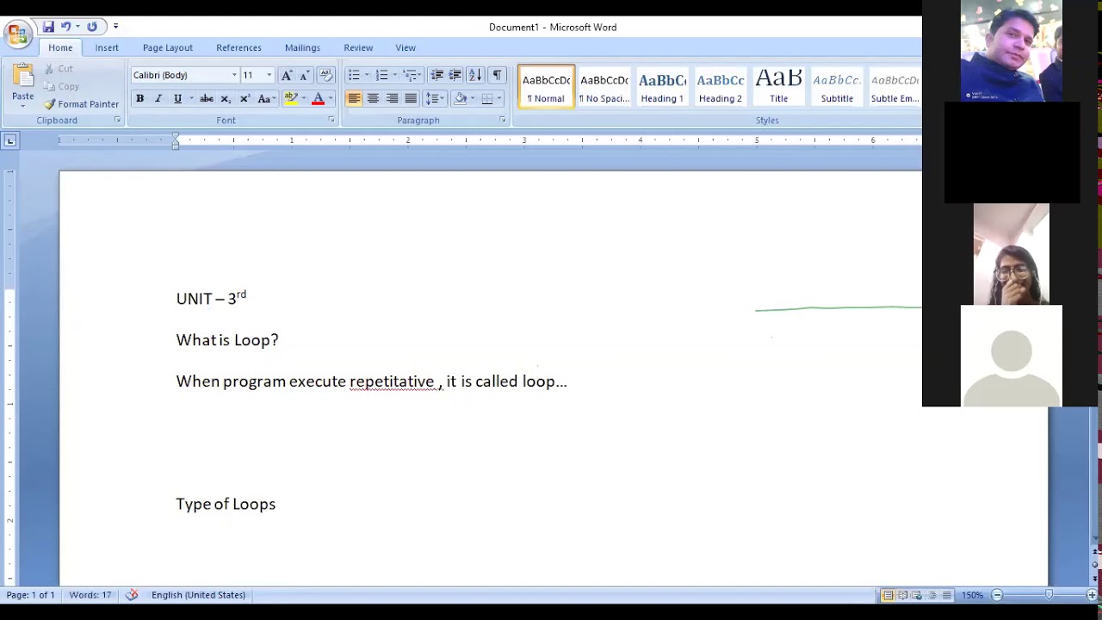
Task: Open the Change Case dropdown
Action: tap(266, 99)
